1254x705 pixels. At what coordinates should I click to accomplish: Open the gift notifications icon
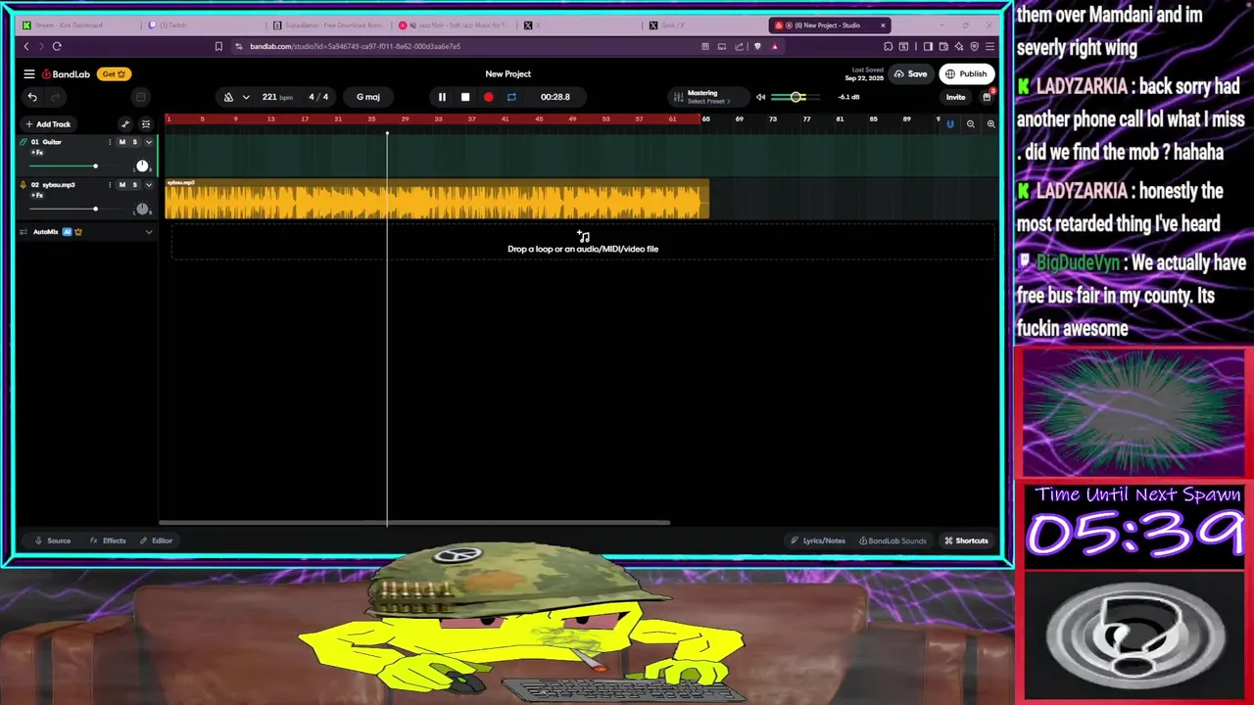point(987,97)
